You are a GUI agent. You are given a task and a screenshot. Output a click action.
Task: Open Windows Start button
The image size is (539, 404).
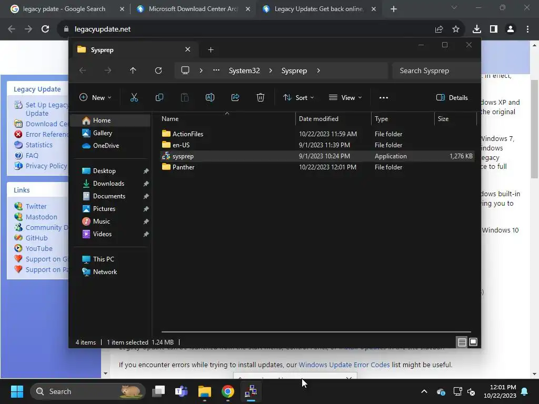coord(17,391)
